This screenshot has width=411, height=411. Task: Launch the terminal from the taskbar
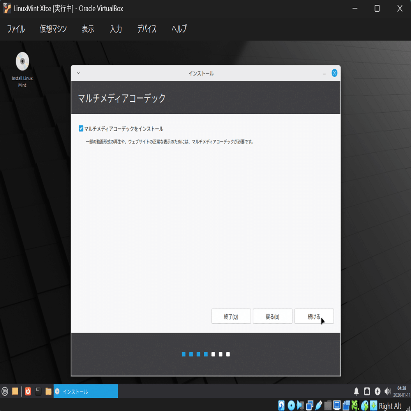[x=37, y=391]
